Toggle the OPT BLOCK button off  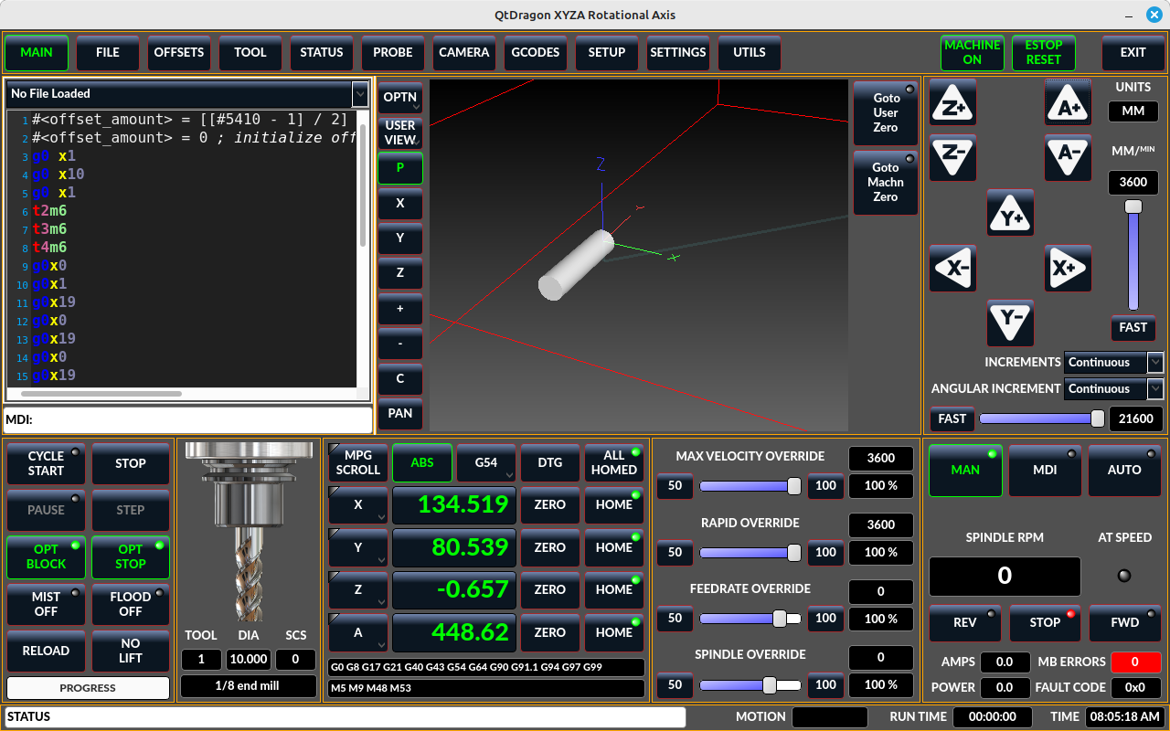click(46, 556)
